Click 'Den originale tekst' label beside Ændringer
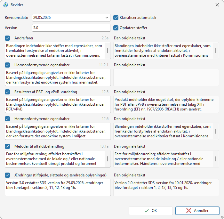The height and width of the screenshot is (219, 224). tap(130, 175)
